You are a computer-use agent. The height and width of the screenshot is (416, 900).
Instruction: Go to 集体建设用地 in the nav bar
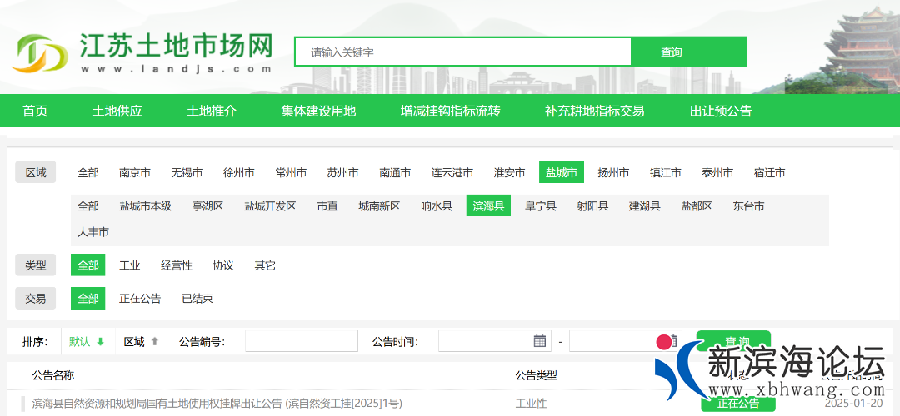click(318, 111)
